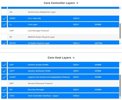Uncheck the RFPHY LE Radio Physical Layer checkbox
Screen dimensions: 122x100
pos(4,42)
